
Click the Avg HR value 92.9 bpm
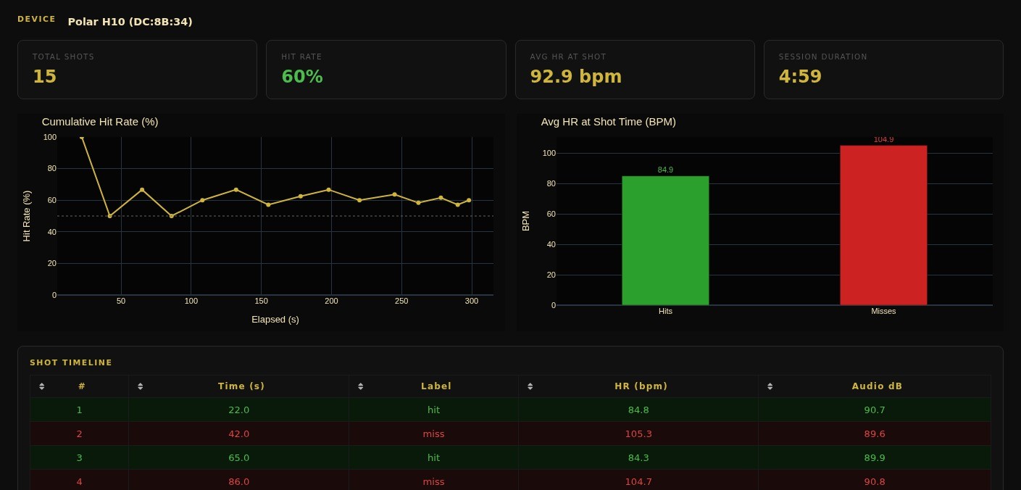click(576, 77)
